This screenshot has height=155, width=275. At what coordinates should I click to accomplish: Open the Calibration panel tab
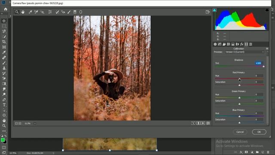[x=246, y=44]
